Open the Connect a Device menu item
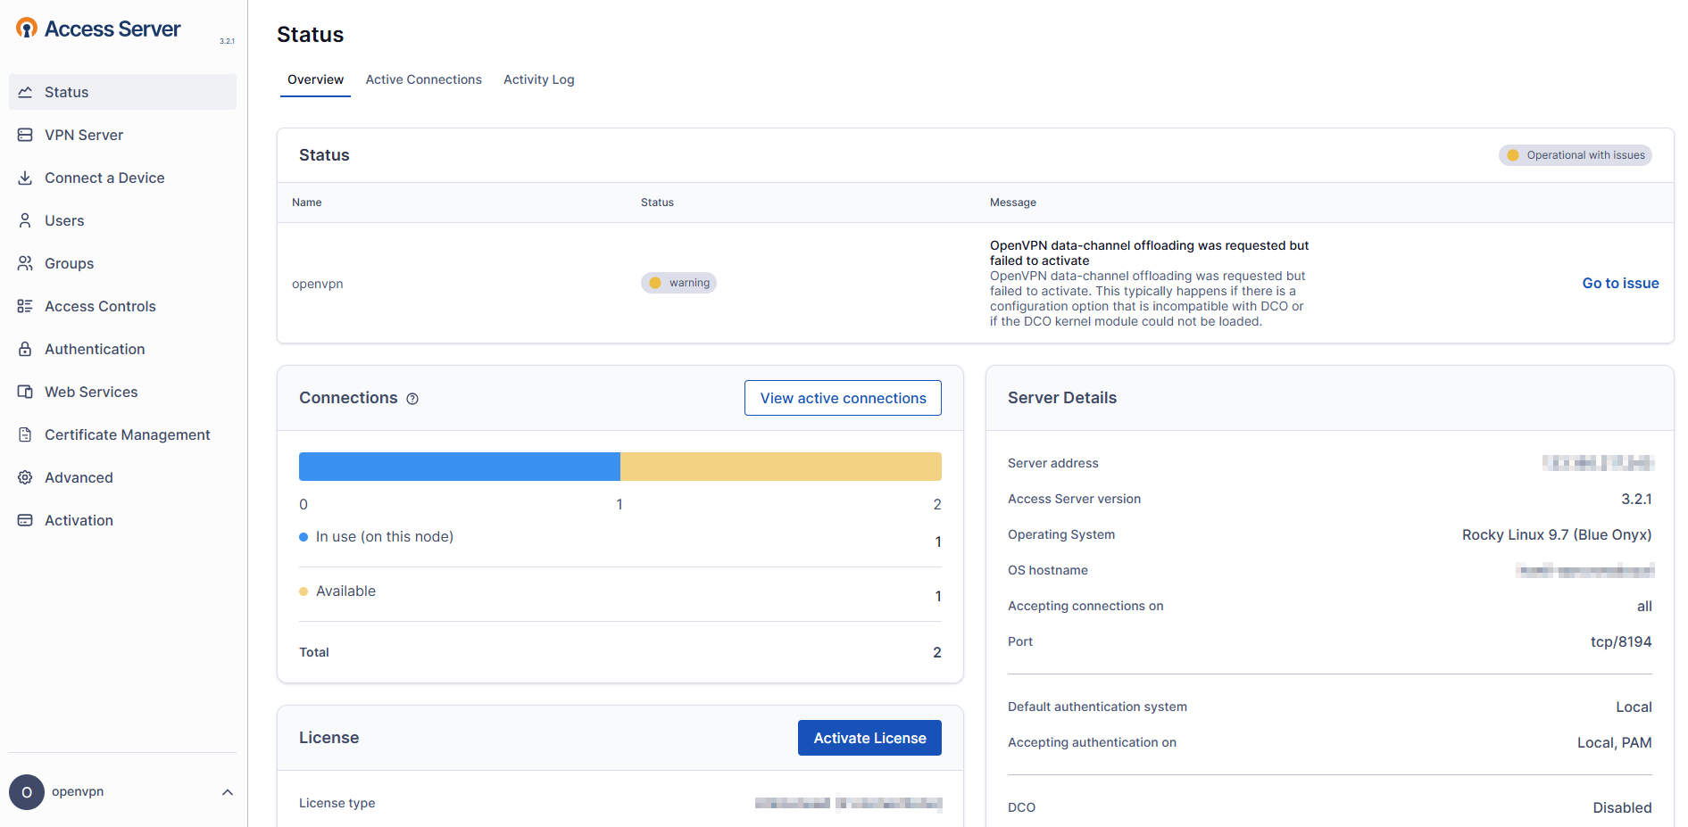 click(x=122, y=178)
